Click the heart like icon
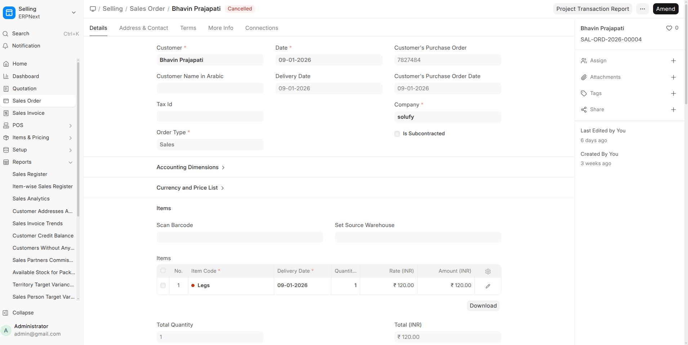Image resolution: width=688 pixels, height=345 pixels. pos(669,28)
